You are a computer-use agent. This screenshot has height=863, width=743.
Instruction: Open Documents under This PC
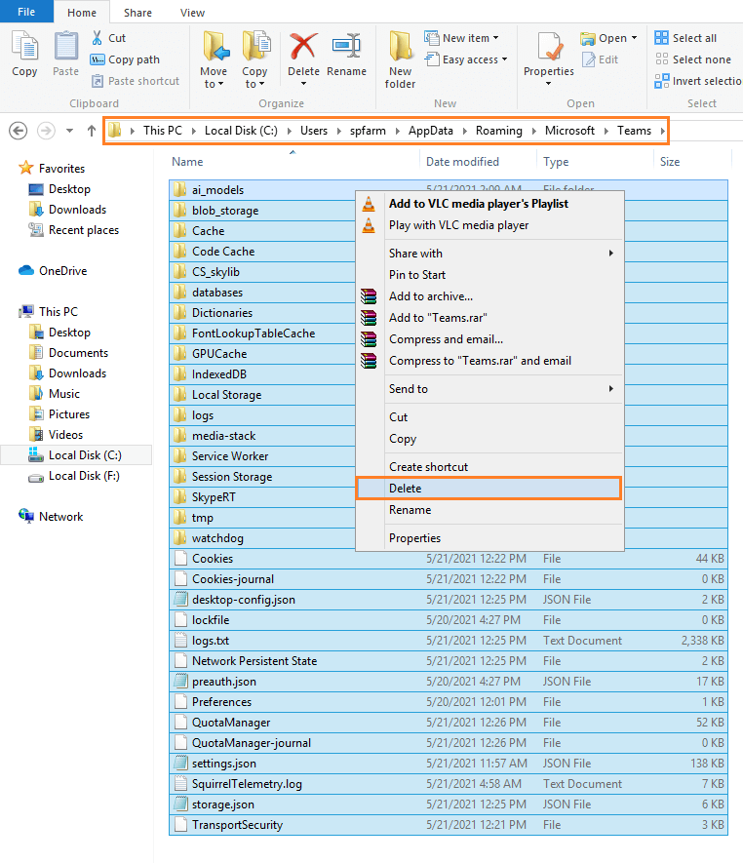coord(68,353)
